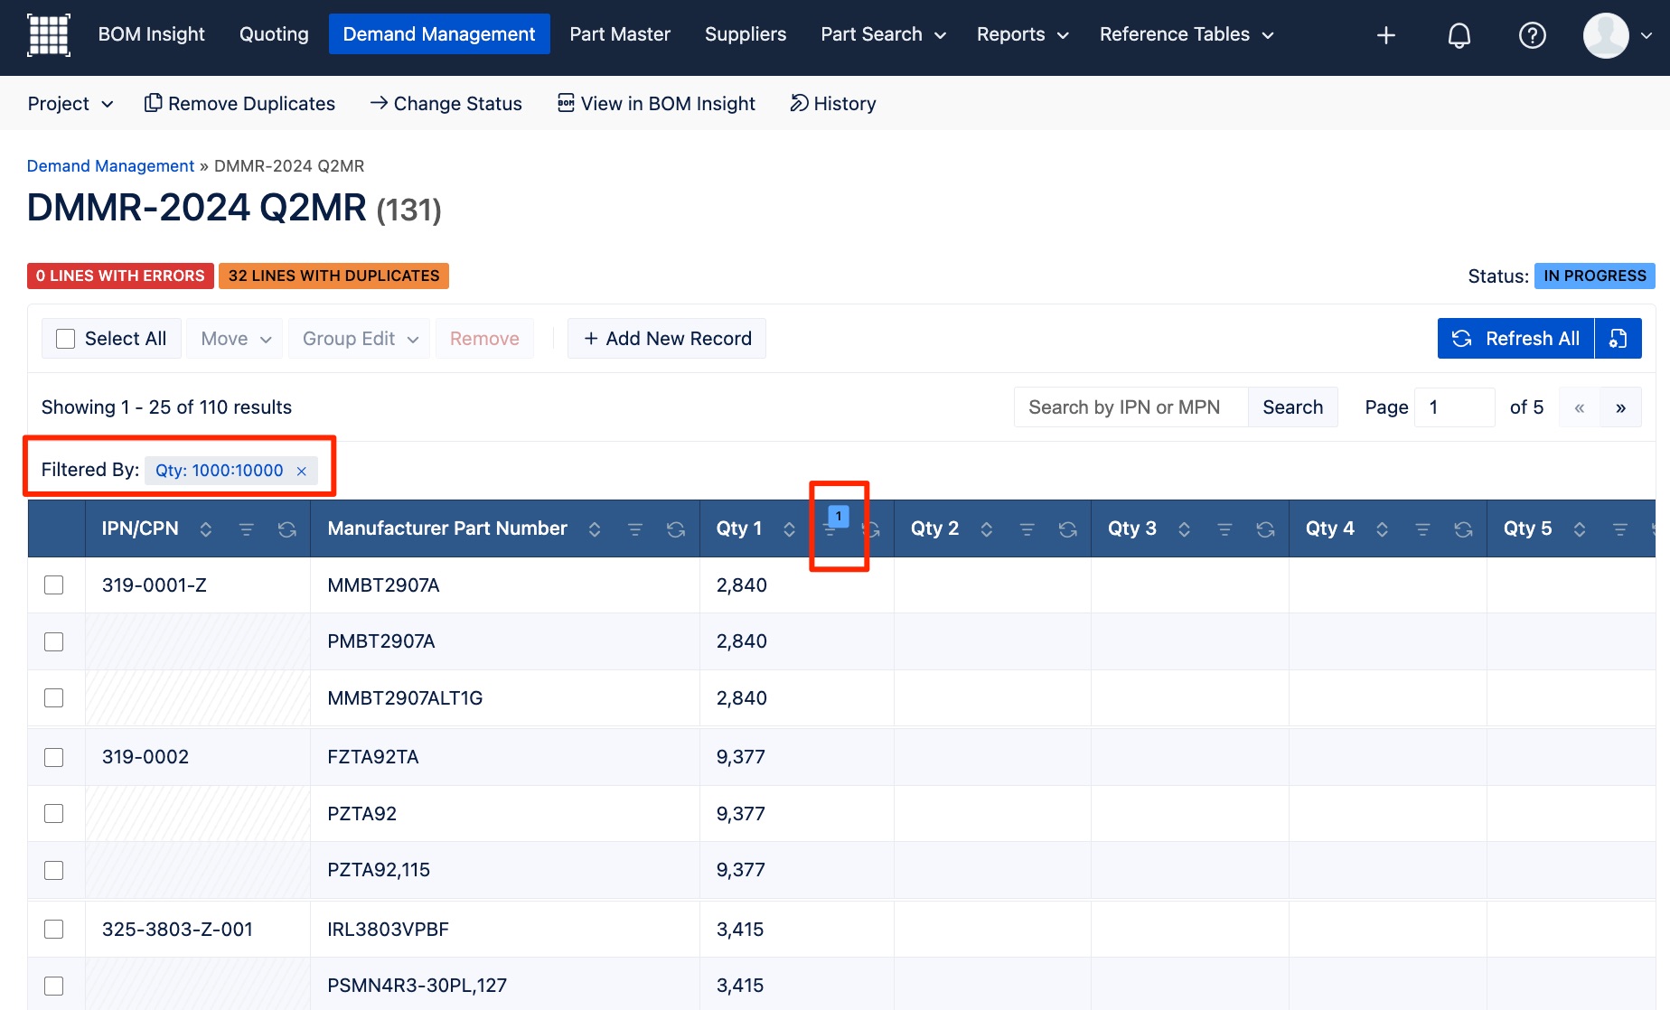The height and width of the screenshot is (1010, 1670).
Task: Go to next page arrow
Action: [x=1621, y=407]
